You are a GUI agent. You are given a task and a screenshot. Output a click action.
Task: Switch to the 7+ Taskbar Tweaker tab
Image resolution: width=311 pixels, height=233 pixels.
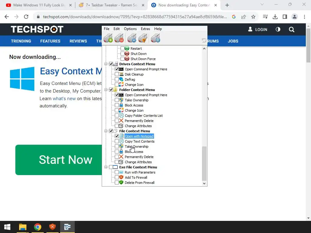click(111, 5)
